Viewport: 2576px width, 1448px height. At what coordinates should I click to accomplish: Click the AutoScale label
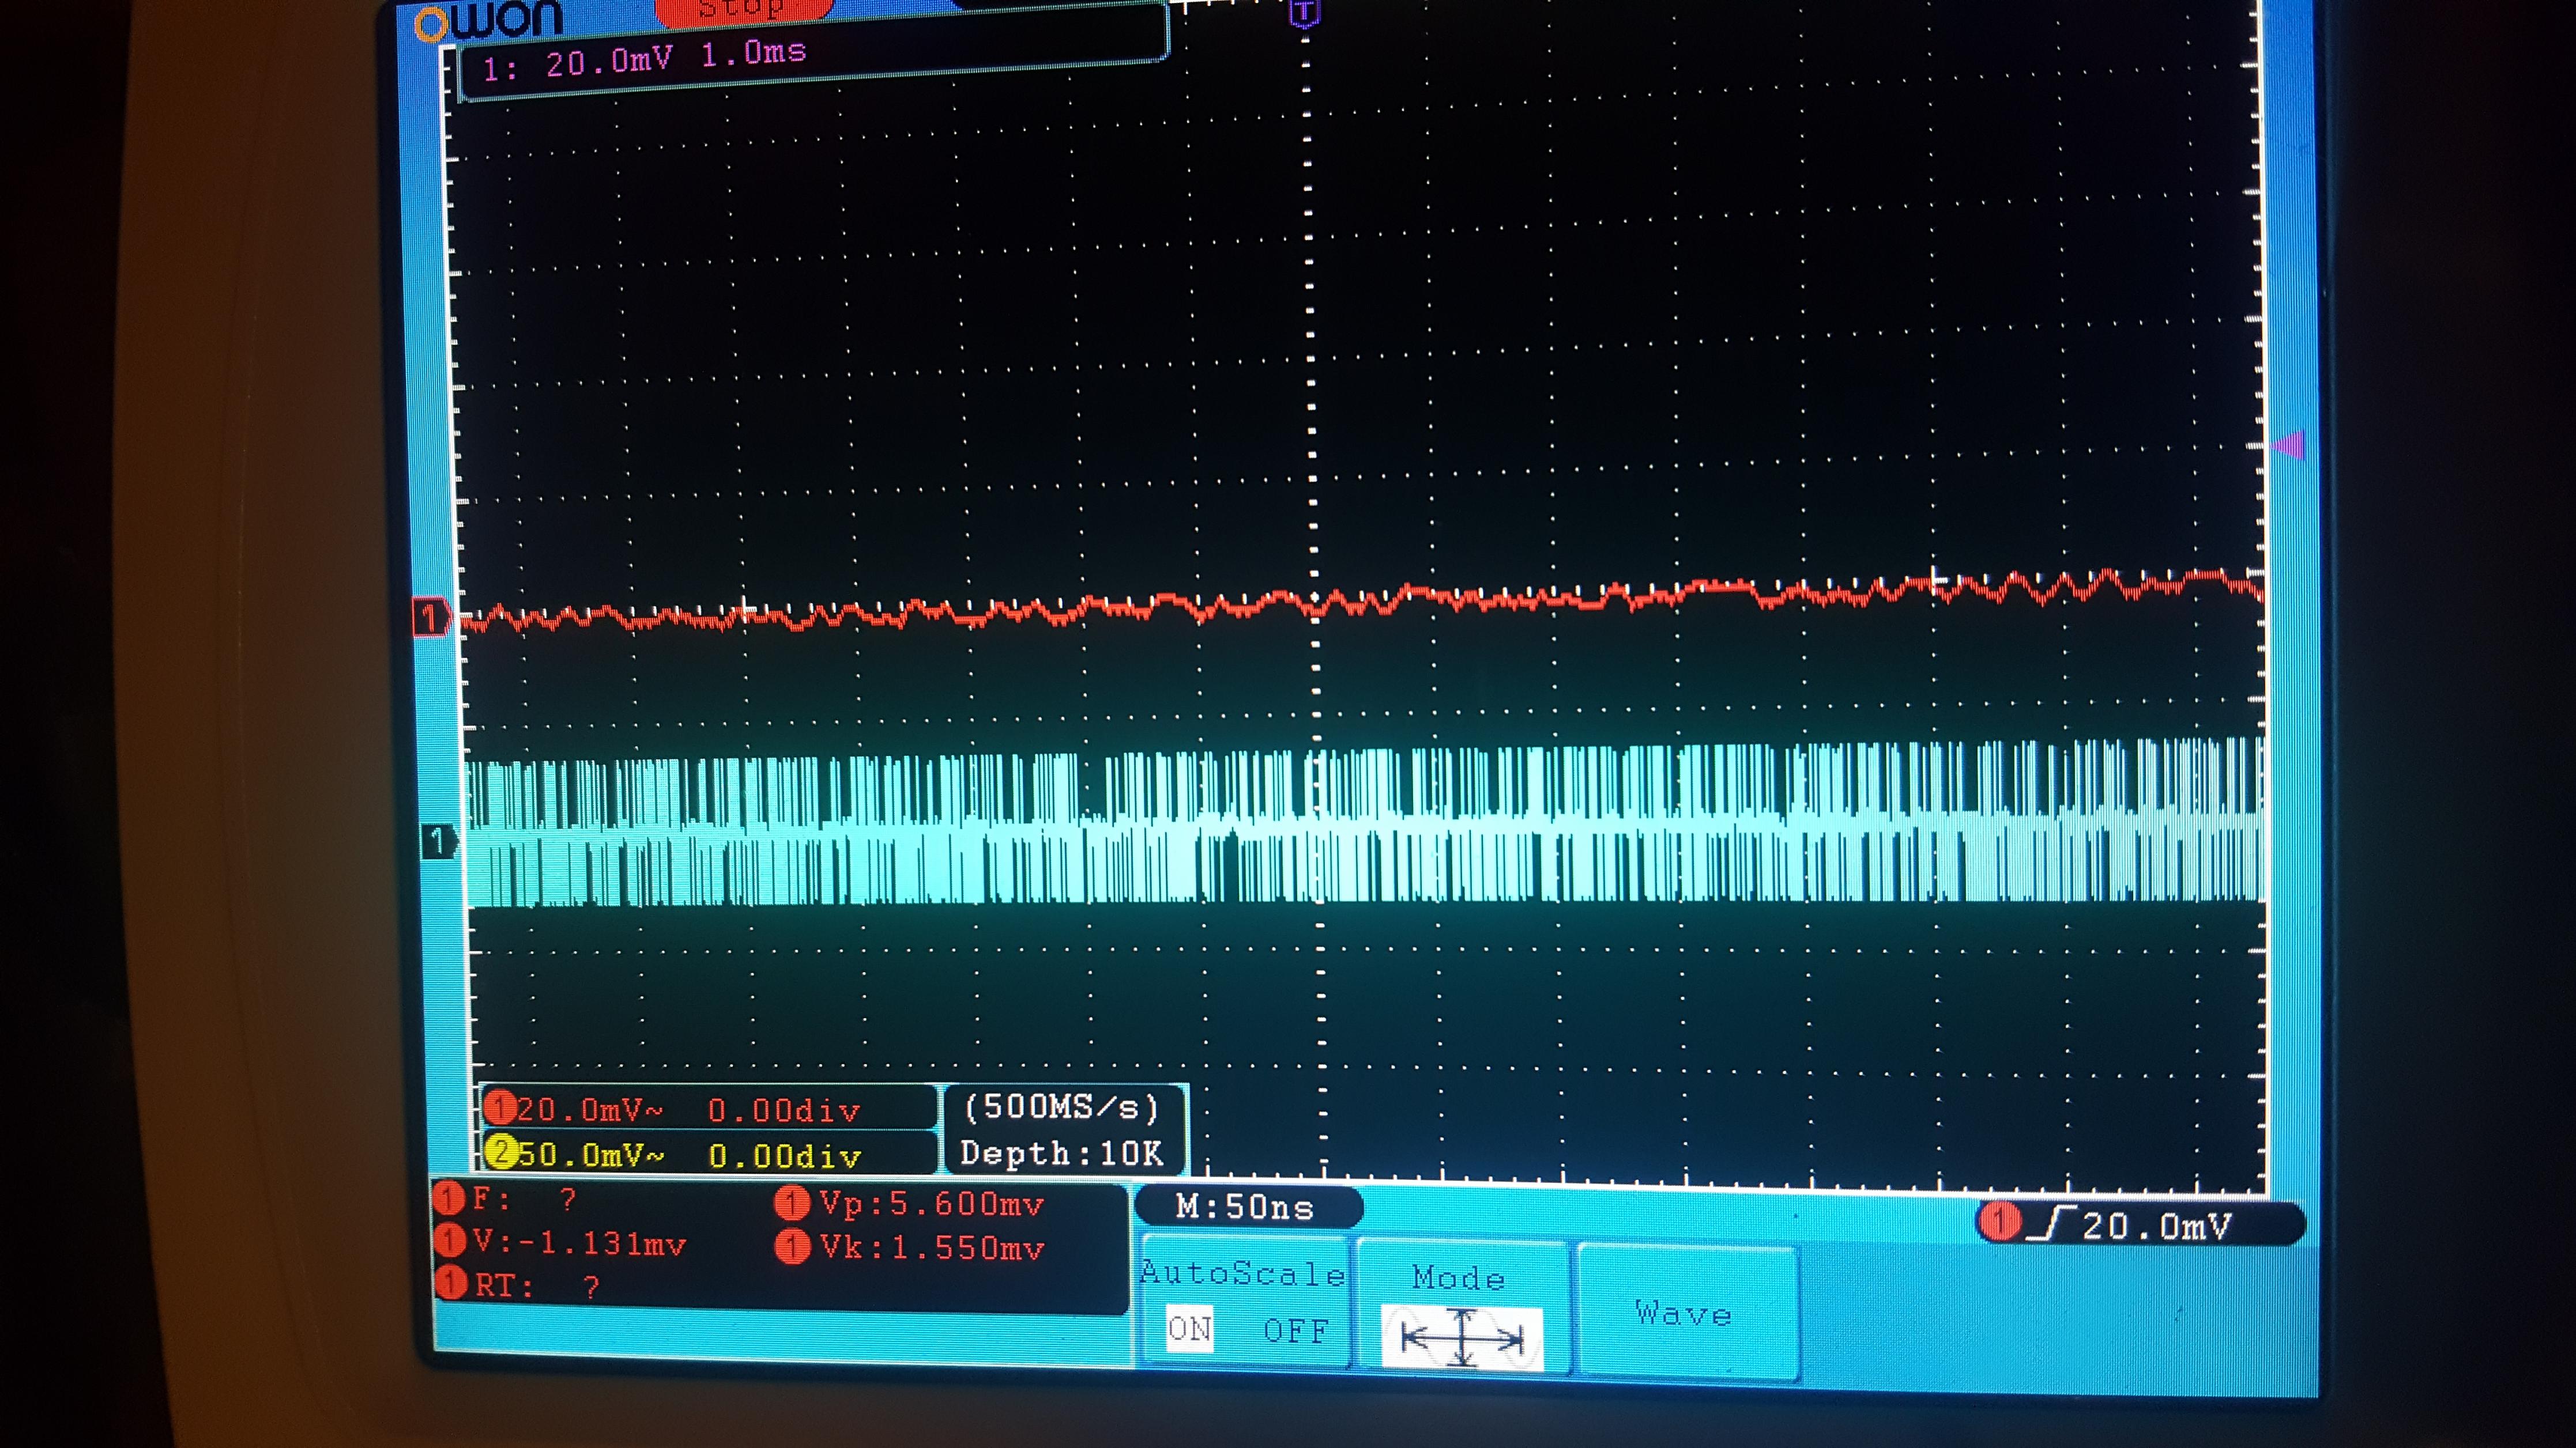1243,1273
